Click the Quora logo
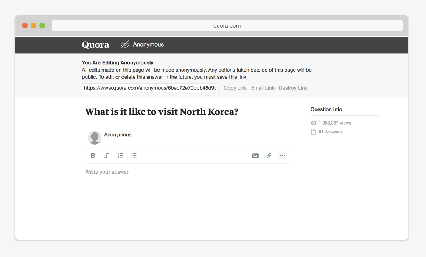 (95, 45)
